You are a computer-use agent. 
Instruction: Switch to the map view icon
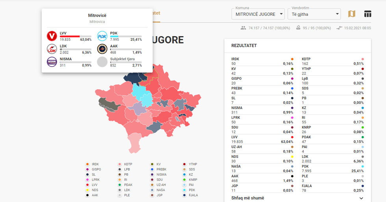(352, 14)
